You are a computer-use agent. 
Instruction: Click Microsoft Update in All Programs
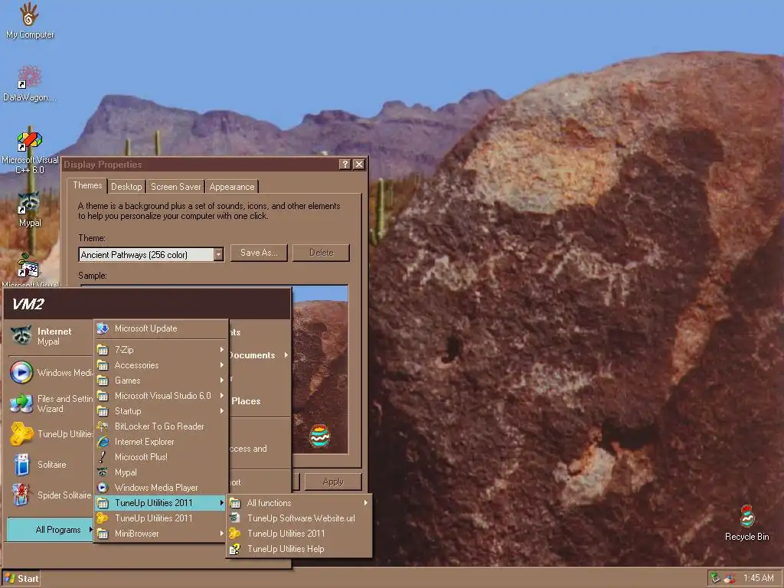[x=161, y=328]
